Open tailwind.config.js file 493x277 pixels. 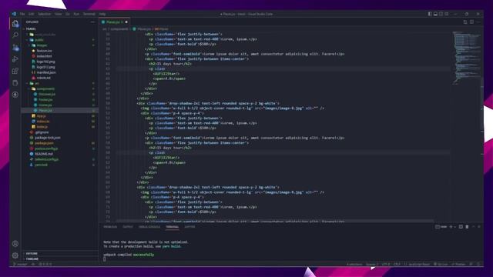[x=46, y=159]
